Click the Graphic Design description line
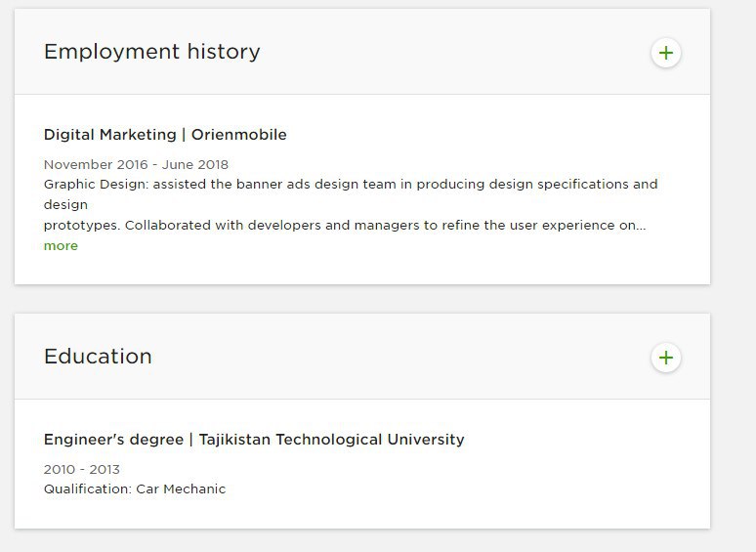 (x=351, y=184)
